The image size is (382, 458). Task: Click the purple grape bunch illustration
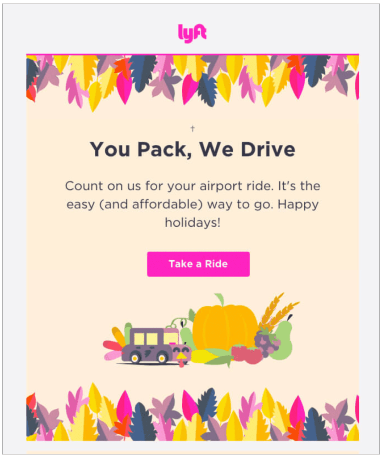266,343
